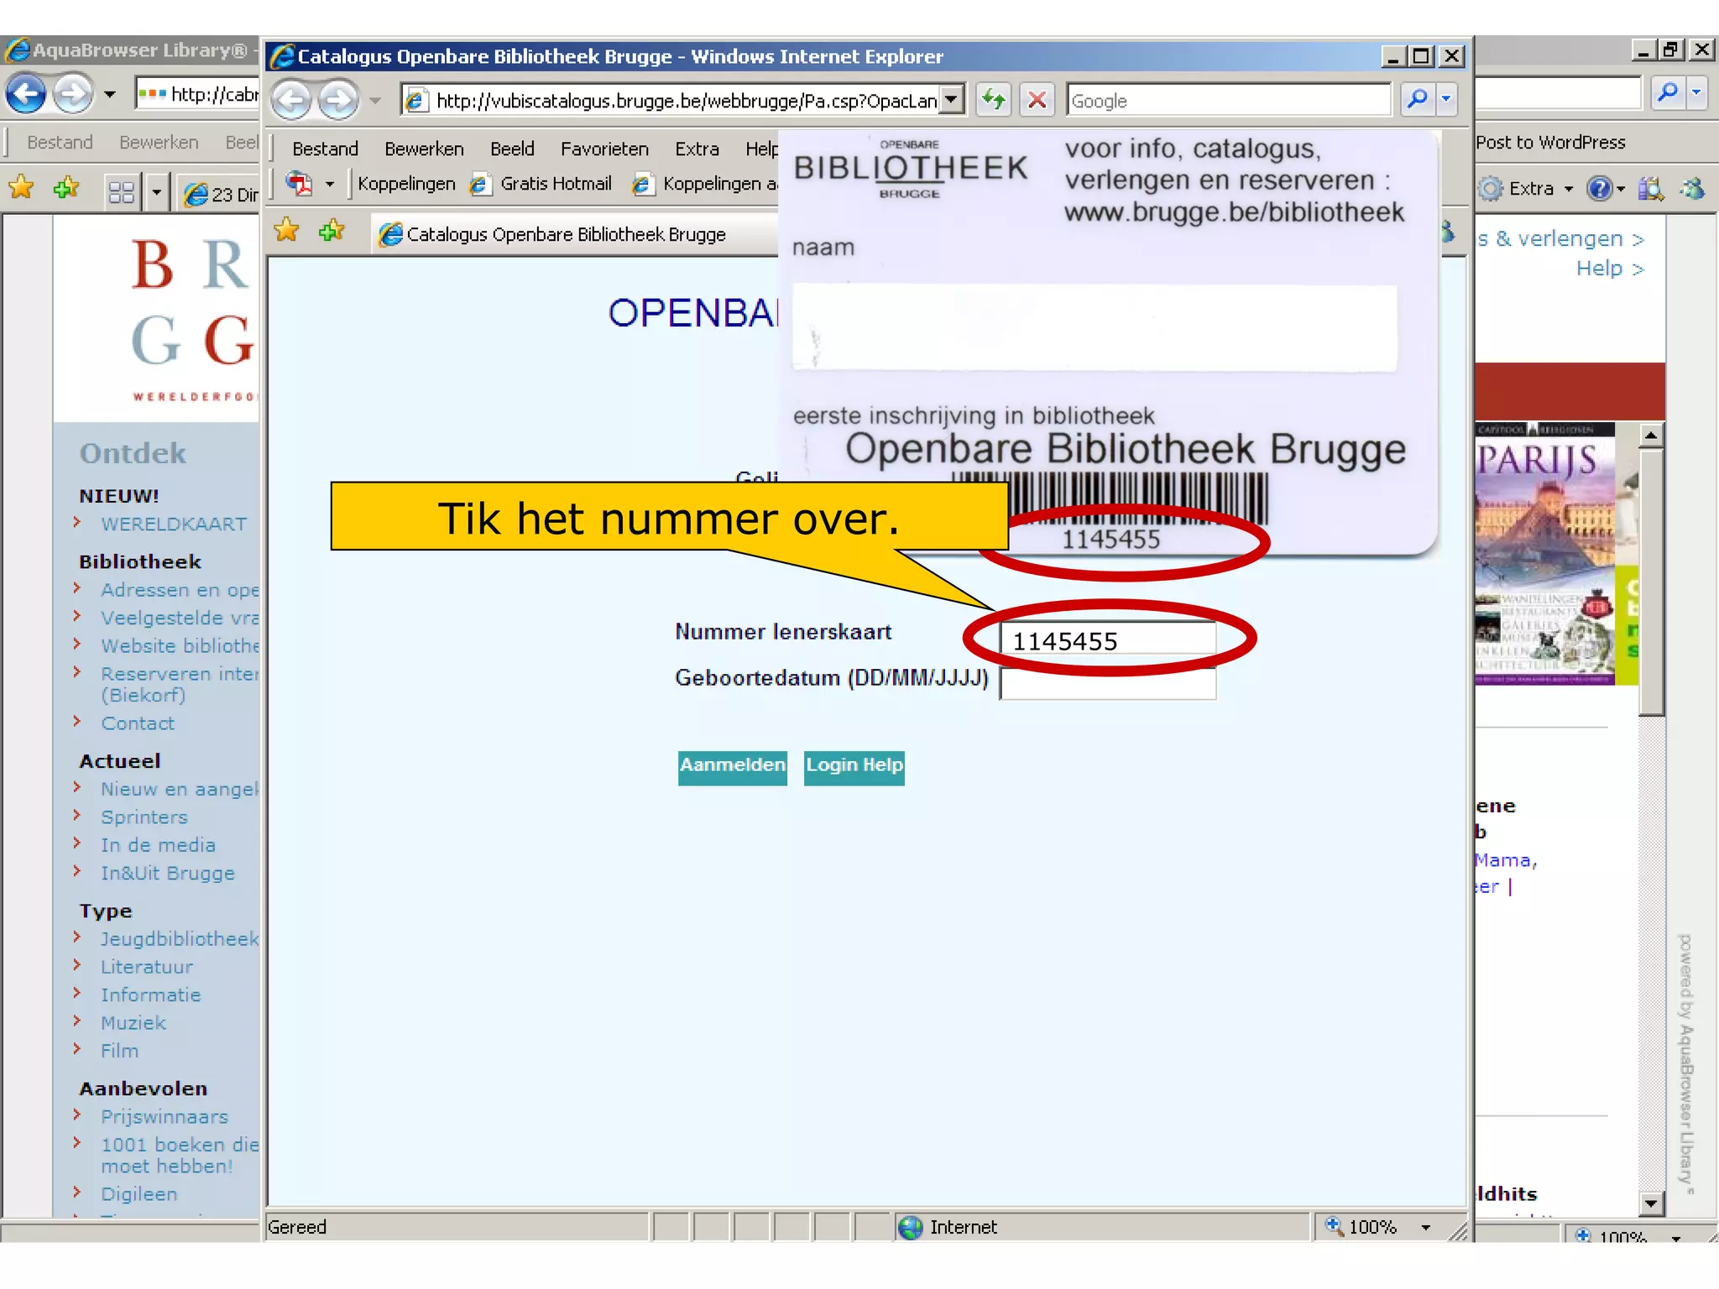This screenshot has width=1719, height=1289.
Task: Open the search provider dropdown arrow
Action: pos(1446,100)
